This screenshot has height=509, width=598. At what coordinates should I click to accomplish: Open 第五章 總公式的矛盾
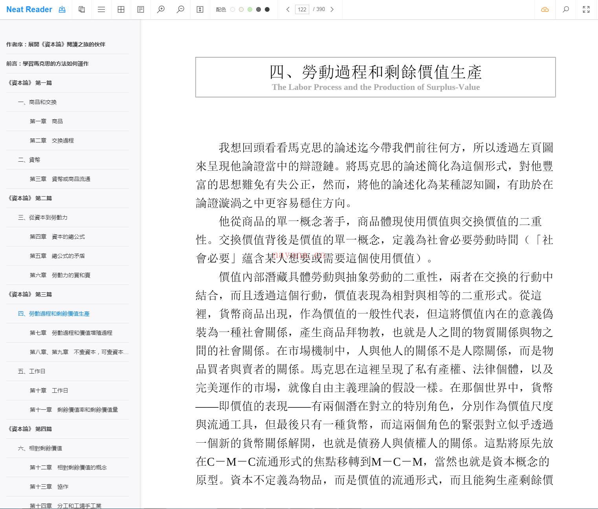click(57, 256)
